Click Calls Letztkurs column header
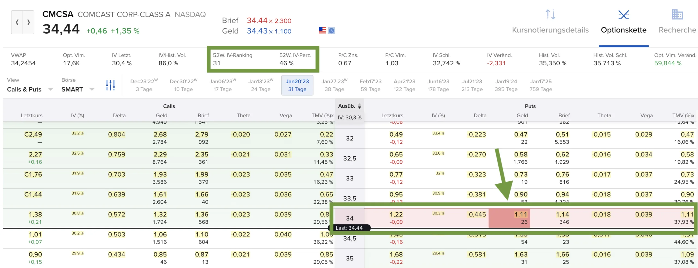The height and width of the screenshot is (268, 698). tap(32, 115)
